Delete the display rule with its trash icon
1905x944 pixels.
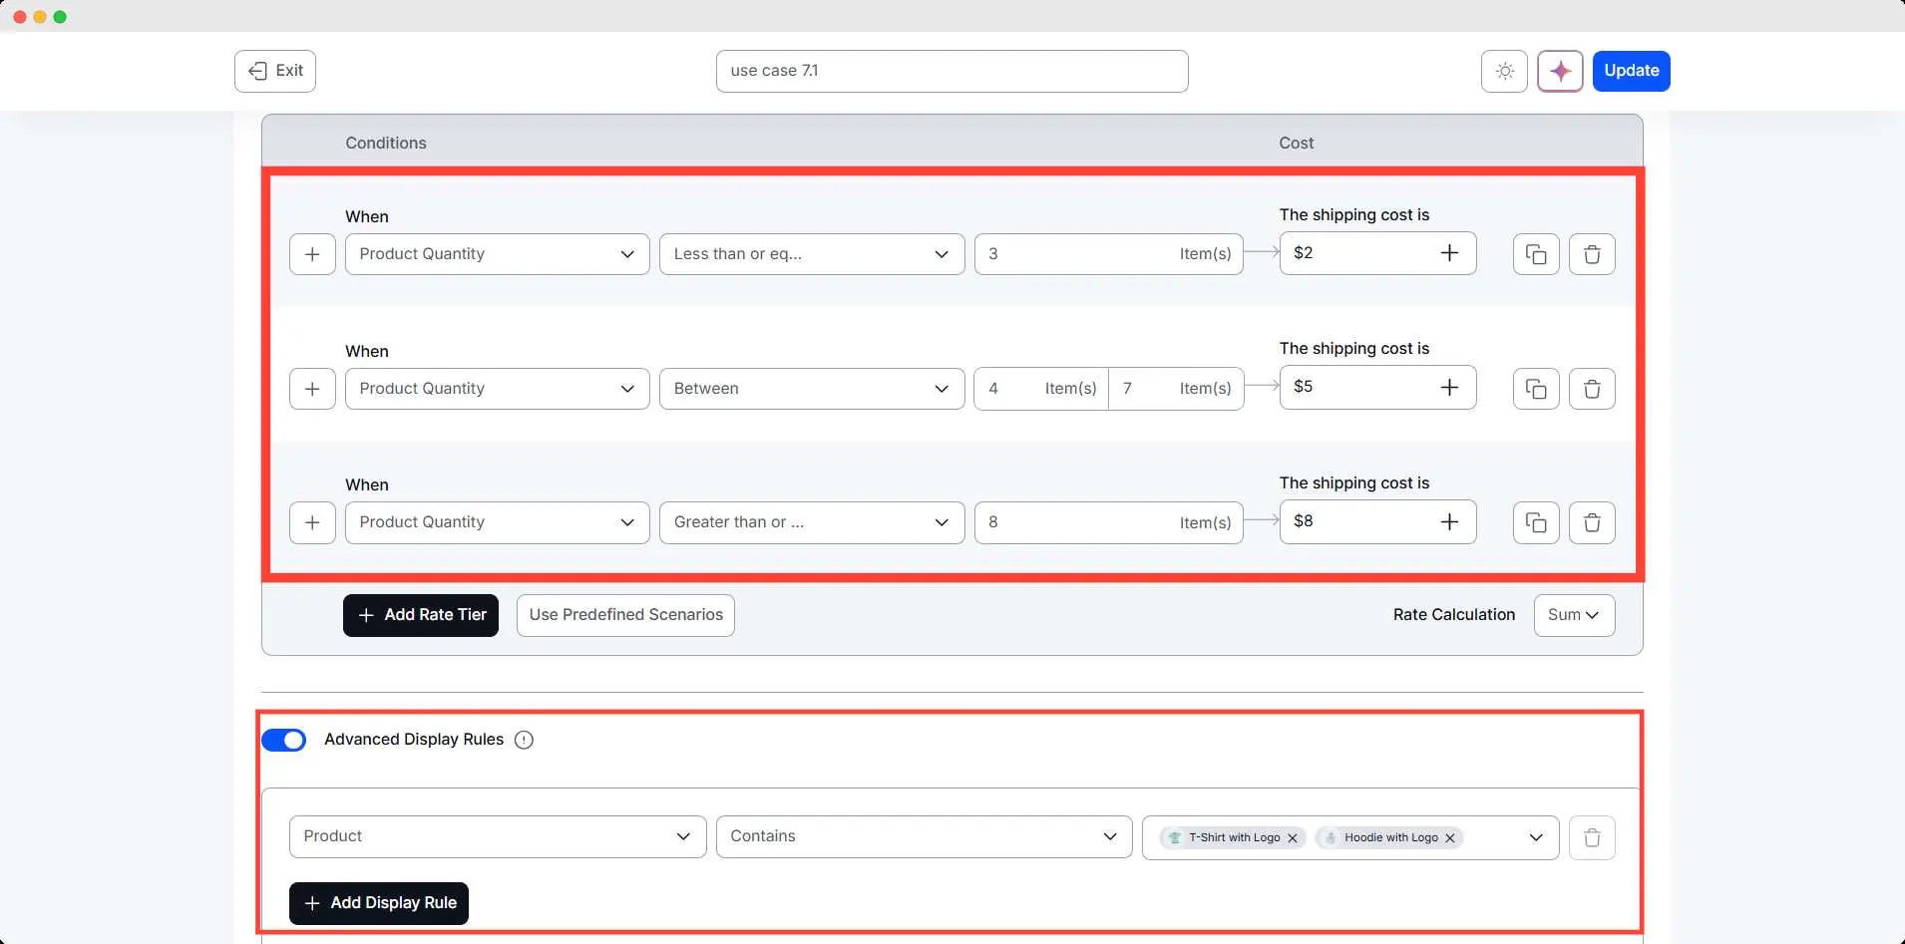pyautogui.click(x=1593, y=837)
